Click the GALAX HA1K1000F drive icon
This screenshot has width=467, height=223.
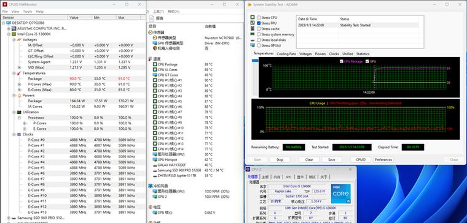click(x=155, y=165)
